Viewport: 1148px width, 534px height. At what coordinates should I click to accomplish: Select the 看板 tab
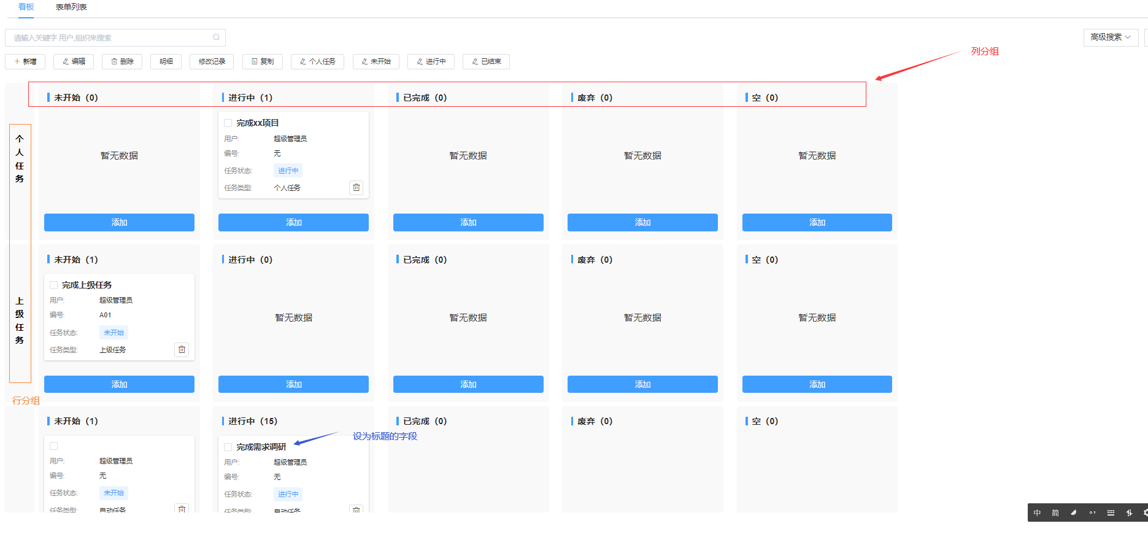point(26,7)
